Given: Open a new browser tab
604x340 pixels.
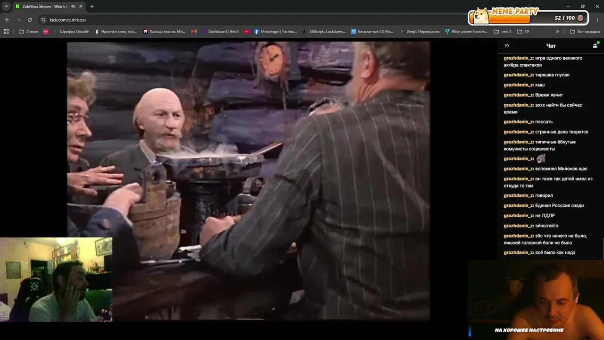Looking at the screenshot, I should click(x=92, y=7).
